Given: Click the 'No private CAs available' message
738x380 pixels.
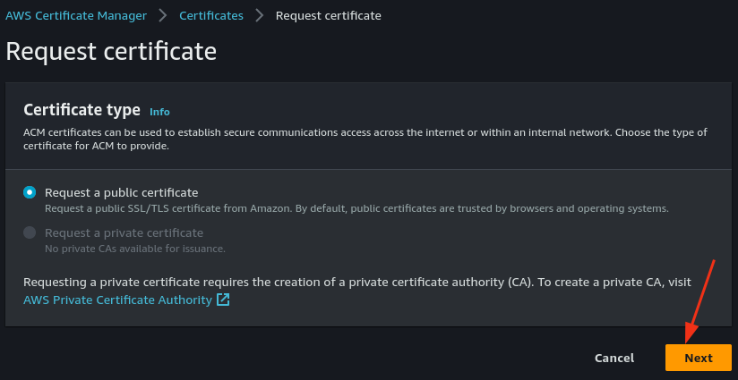Looking at the screenshot, I should (134, 248).
